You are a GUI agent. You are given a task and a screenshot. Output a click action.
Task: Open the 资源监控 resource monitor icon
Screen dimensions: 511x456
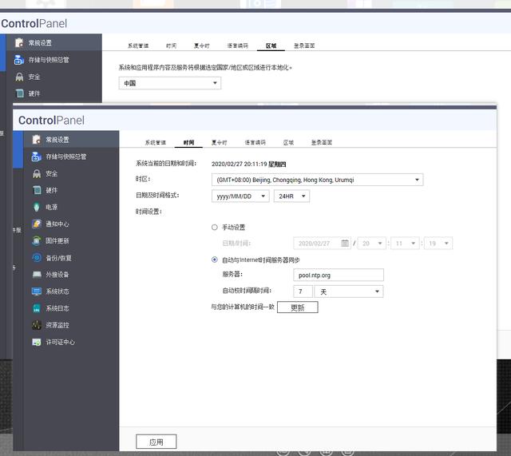pyautogui.click(x=37, y=325)
